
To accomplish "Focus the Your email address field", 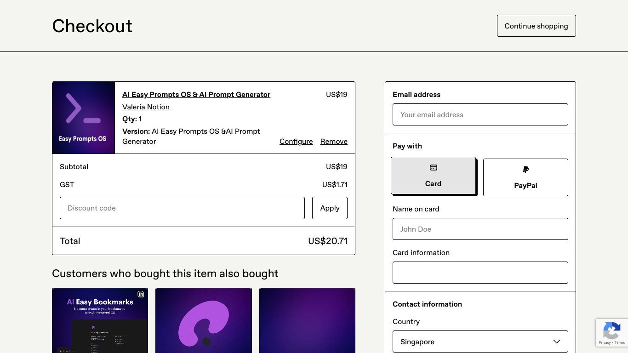I will pos(480,114).
